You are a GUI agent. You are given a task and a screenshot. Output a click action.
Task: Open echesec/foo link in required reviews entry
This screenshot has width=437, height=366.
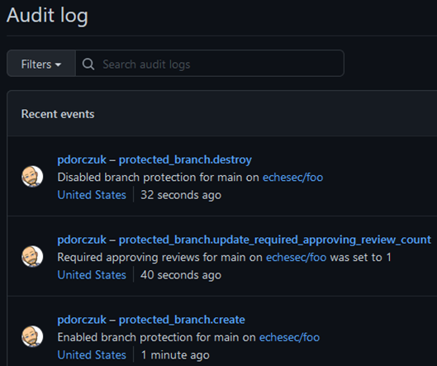296,258
